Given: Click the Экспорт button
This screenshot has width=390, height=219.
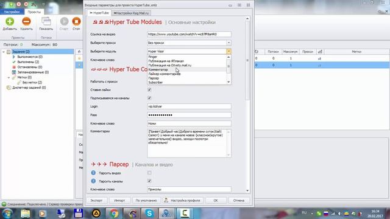Looking at the screenshot, I should (x=96, y=200).
